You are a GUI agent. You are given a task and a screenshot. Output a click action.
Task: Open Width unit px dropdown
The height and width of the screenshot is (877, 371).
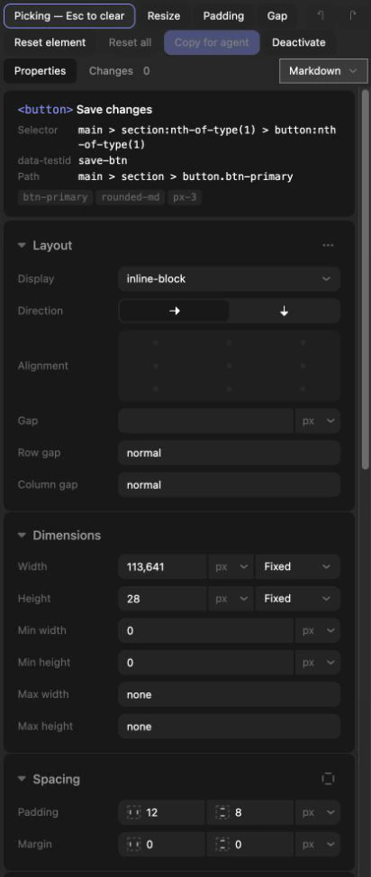pos(231,566)
